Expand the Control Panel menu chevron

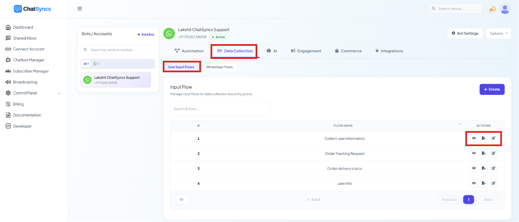coord(59,93)
